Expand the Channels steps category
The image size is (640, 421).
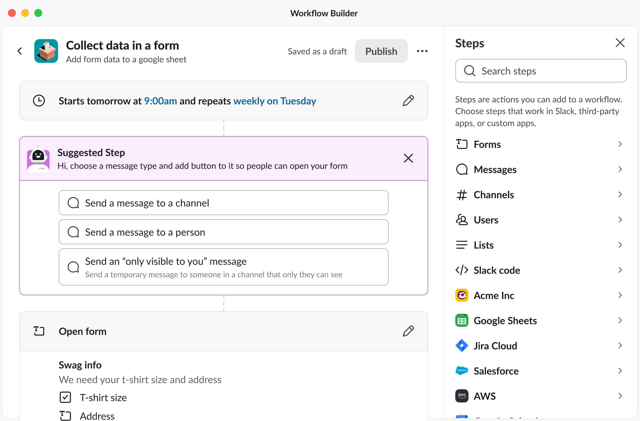(620, 195)
